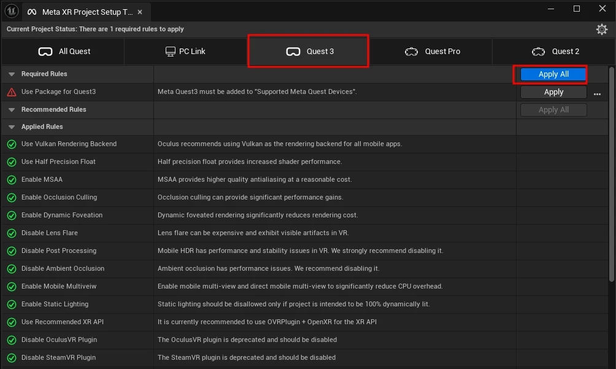Open the ellipsis menu for Use Package for Quest3
The image size is (616, 369).
597,94
